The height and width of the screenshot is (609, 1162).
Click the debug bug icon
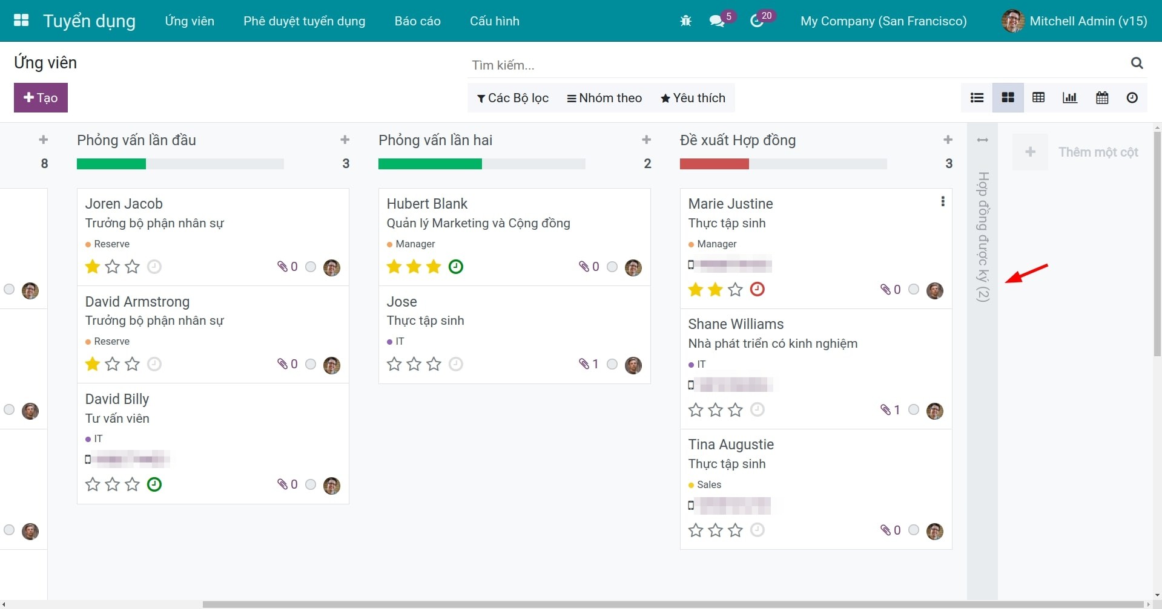685,20
